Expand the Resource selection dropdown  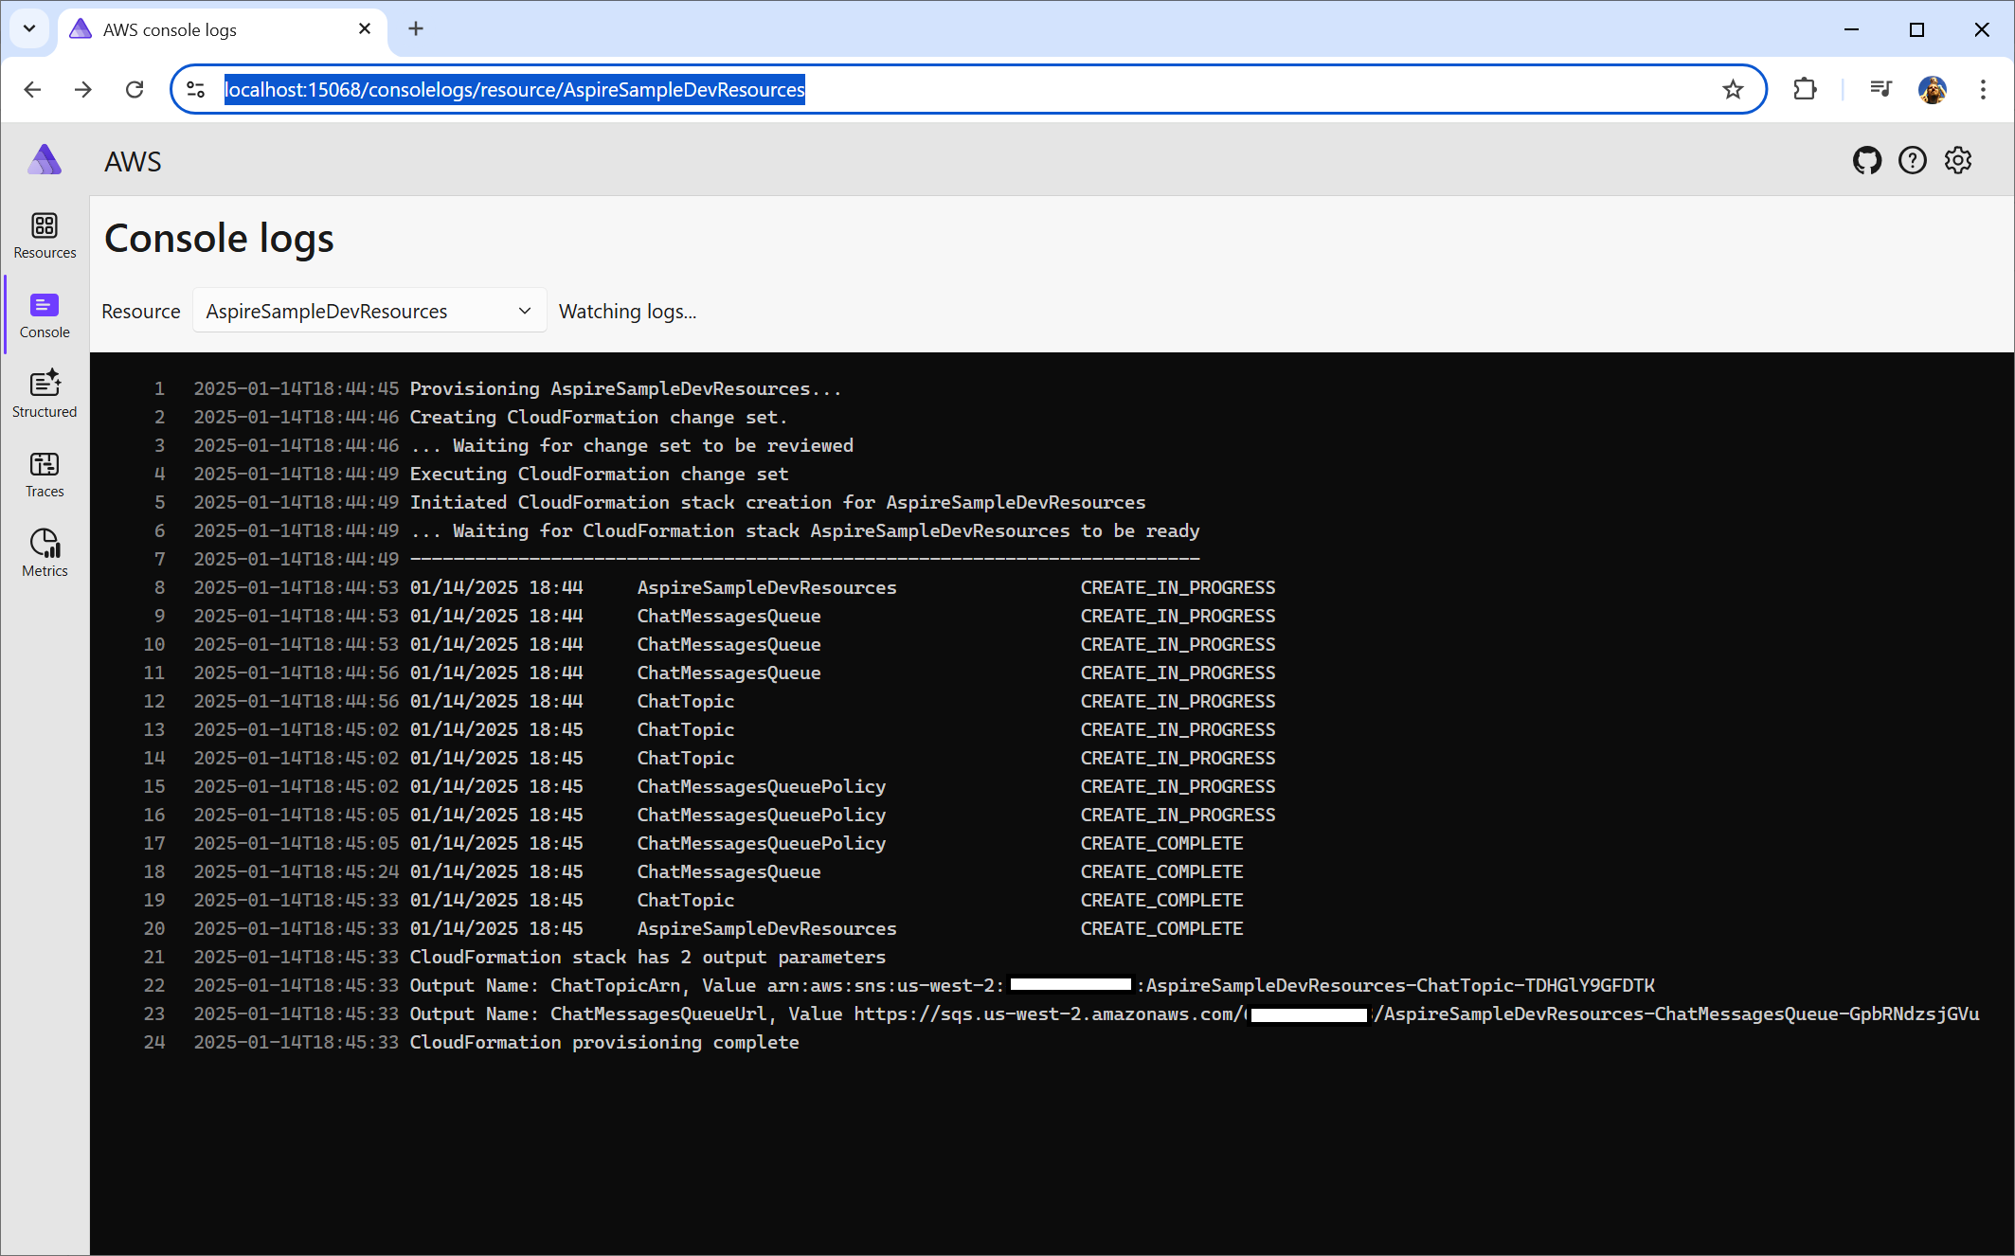click(x=369, y=311)
